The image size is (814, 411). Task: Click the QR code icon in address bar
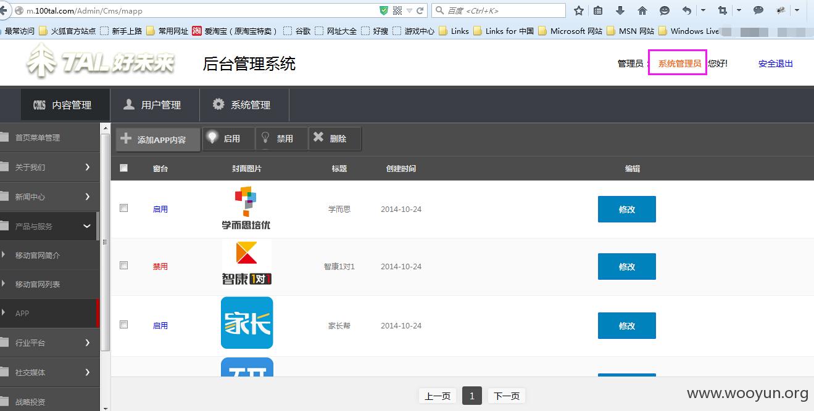(x=397, y=10)
